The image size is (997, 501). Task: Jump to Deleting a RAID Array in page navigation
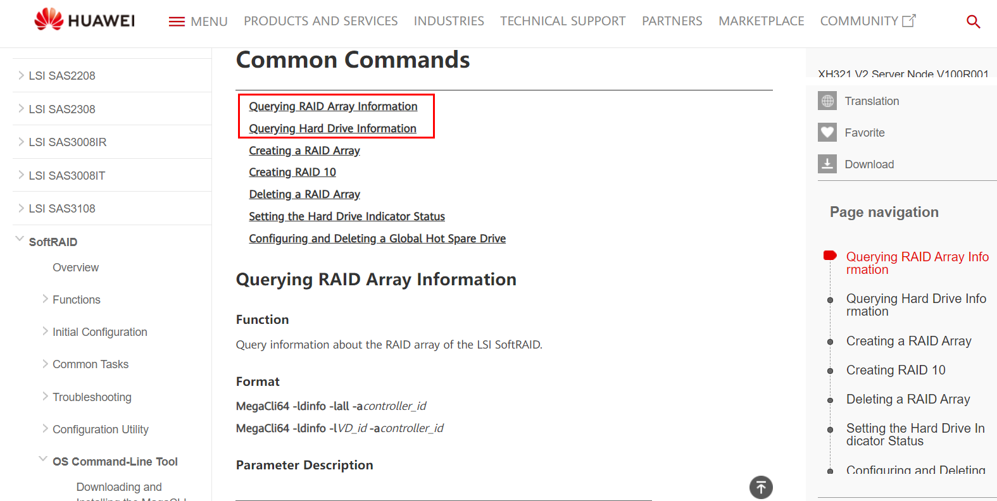pos(908,399)
